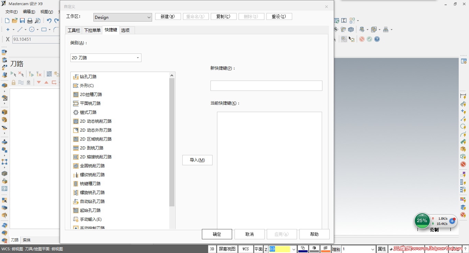Click the red down arrow in toolpath manager
The height and width of the screenshot is (253, 469).
tap(39, 82)
